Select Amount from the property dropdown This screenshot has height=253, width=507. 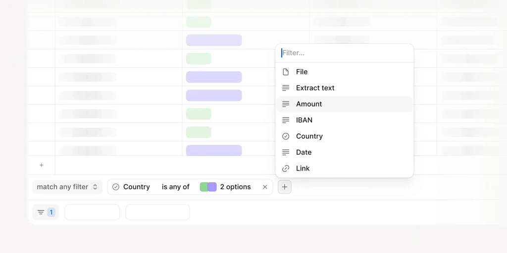click(x=345, y=104)
